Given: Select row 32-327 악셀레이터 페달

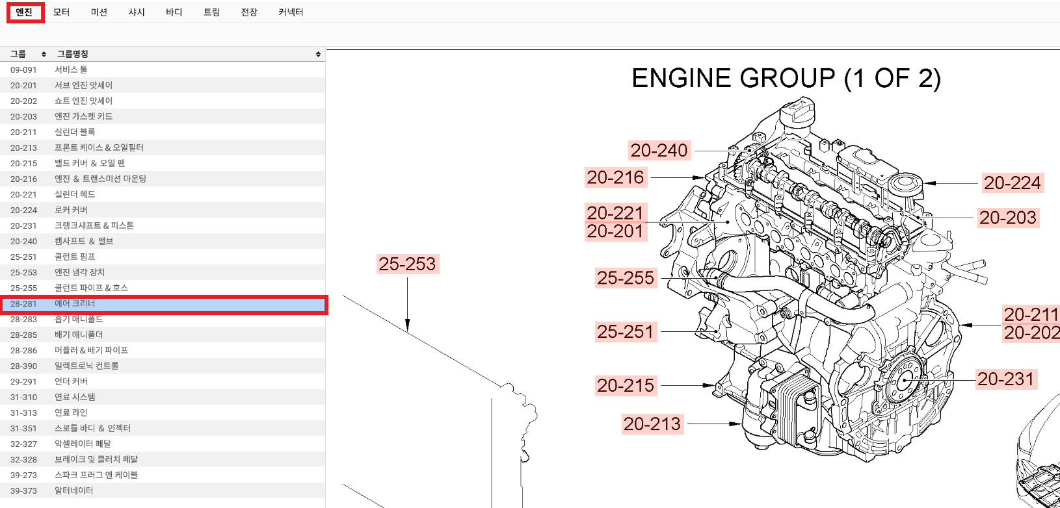Looking at the screenshot, I should [163, 444].
